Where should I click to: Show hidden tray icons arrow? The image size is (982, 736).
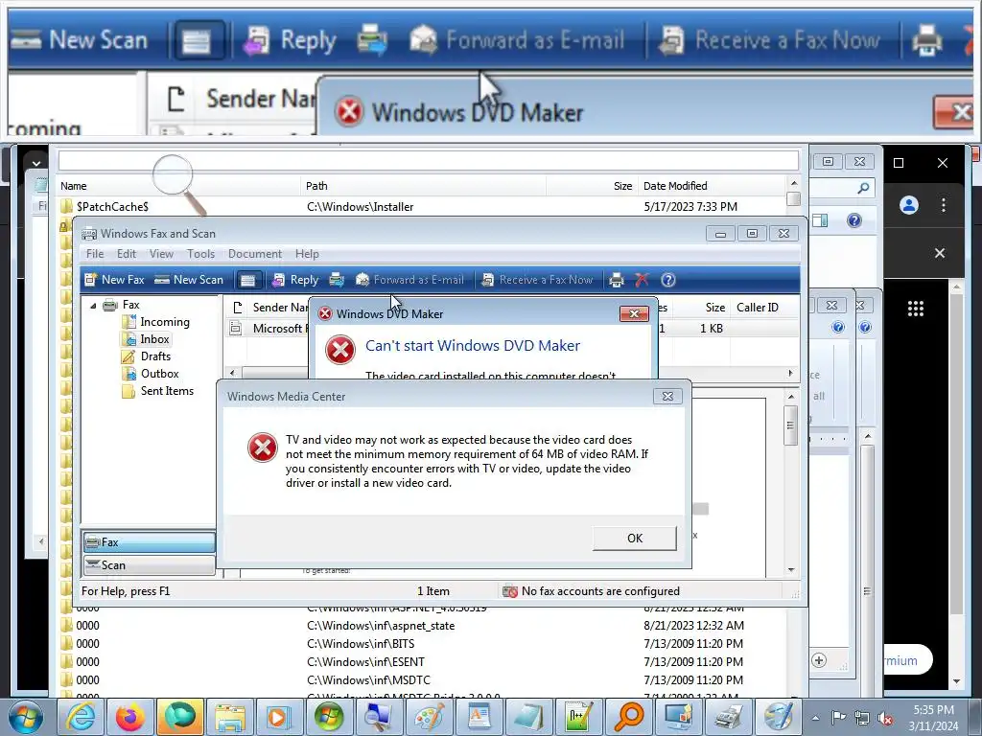click(815, 718)
